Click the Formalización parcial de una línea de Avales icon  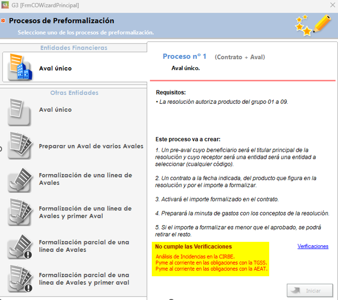click(x=20, y=247)
